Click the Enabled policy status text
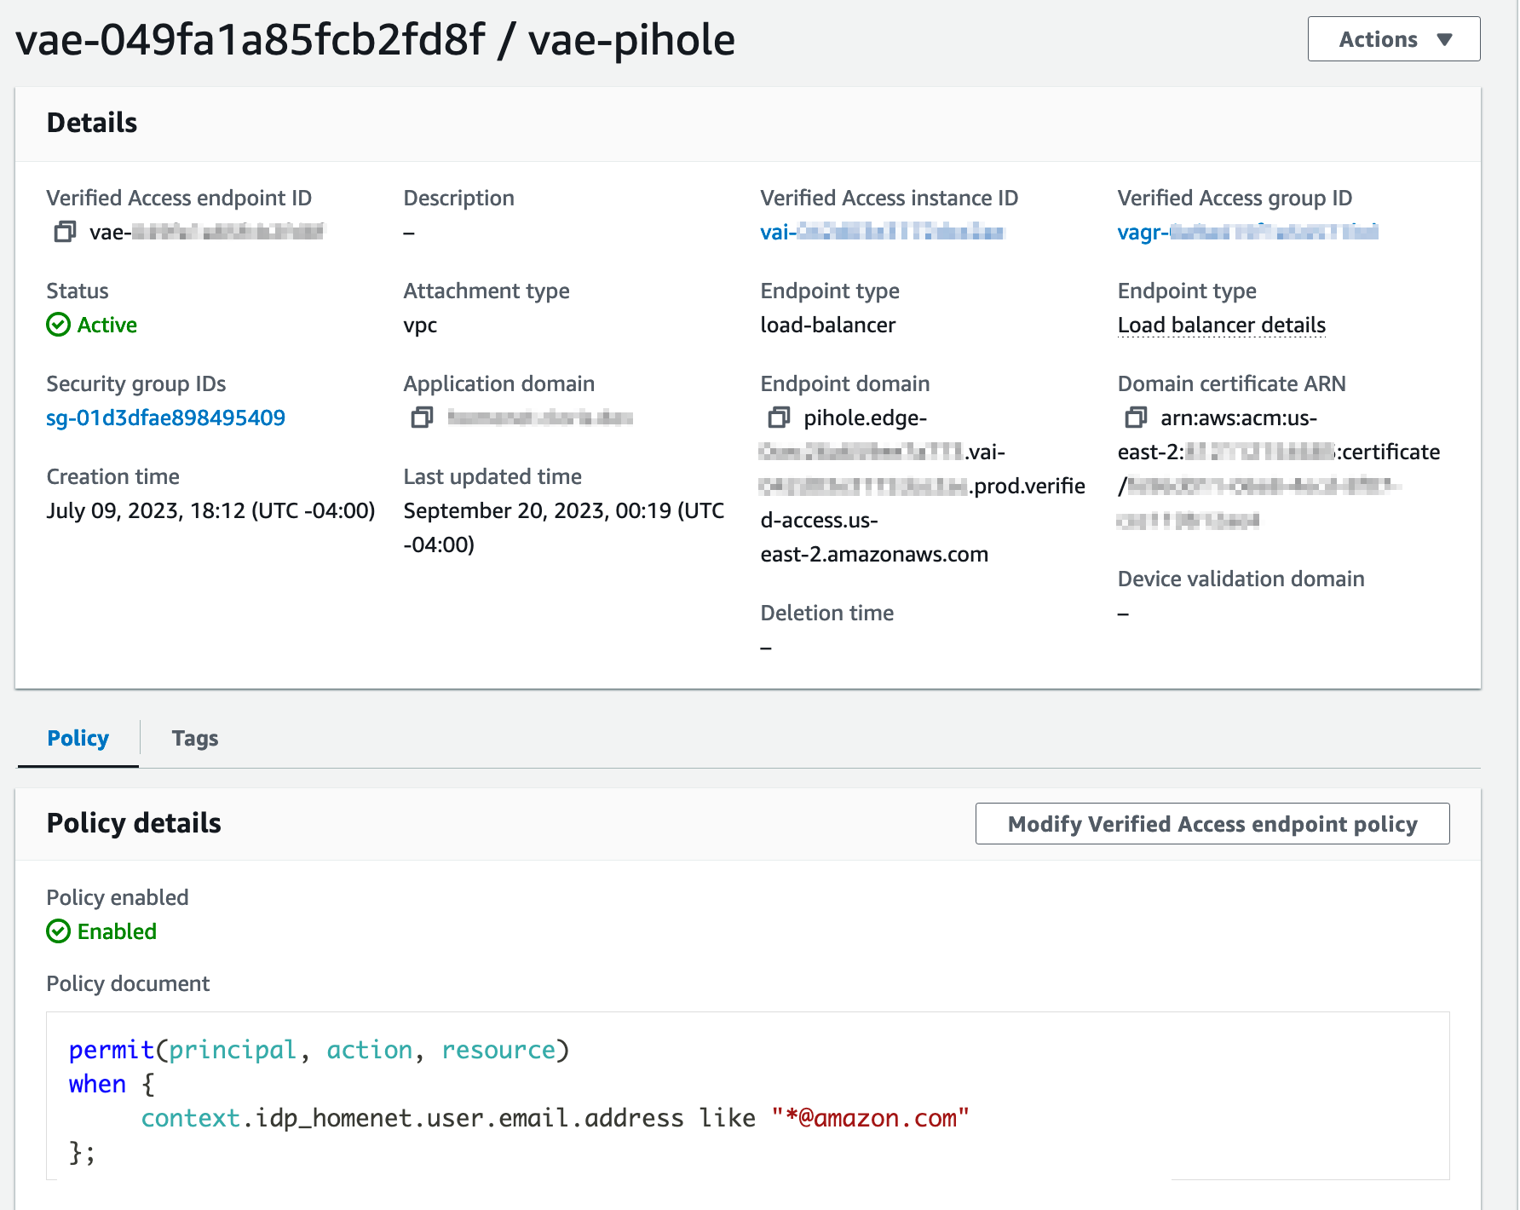Viewport: 1520px width, 1210px height. 117,931
